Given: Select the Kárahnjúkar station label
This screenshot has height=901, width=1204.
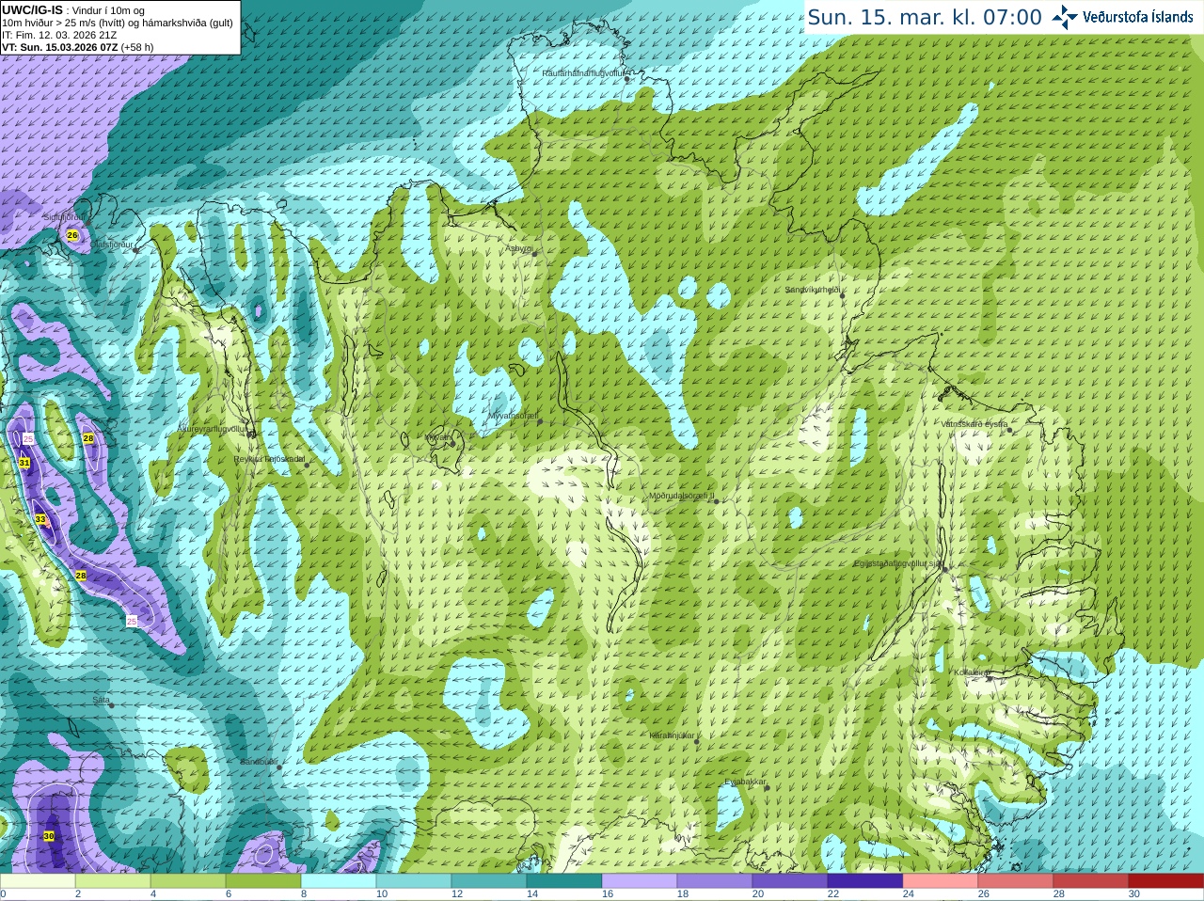Looking at the screenshot, I should point(673,735).
